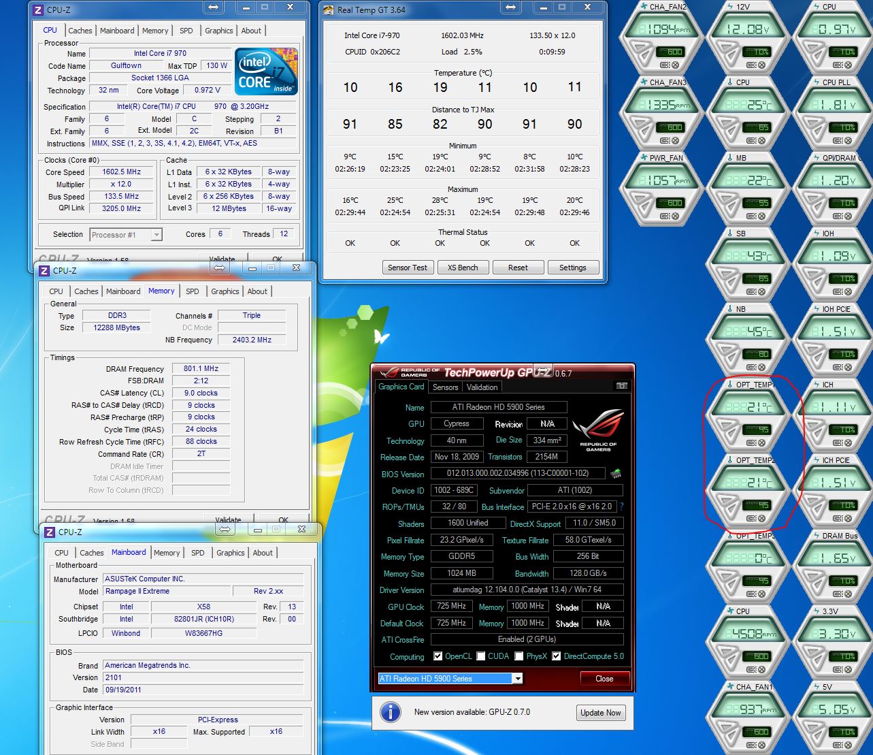Image resolution: width=873 pixels, height=755 pixels.
Task: Open Sensors tab in GPU-Z
Action: point(446,387)
